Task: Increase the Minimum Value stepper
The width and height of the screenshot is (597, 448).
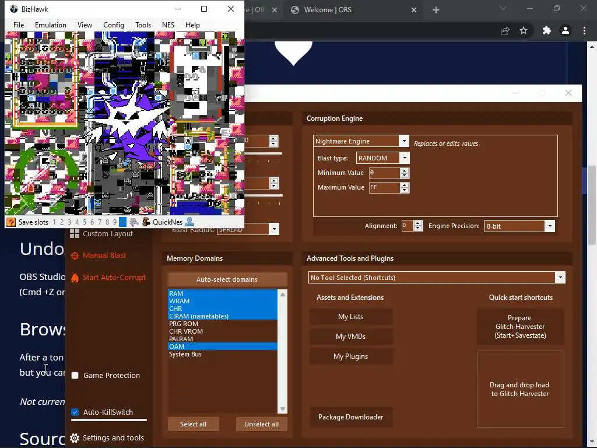Action: coord(405,170)
